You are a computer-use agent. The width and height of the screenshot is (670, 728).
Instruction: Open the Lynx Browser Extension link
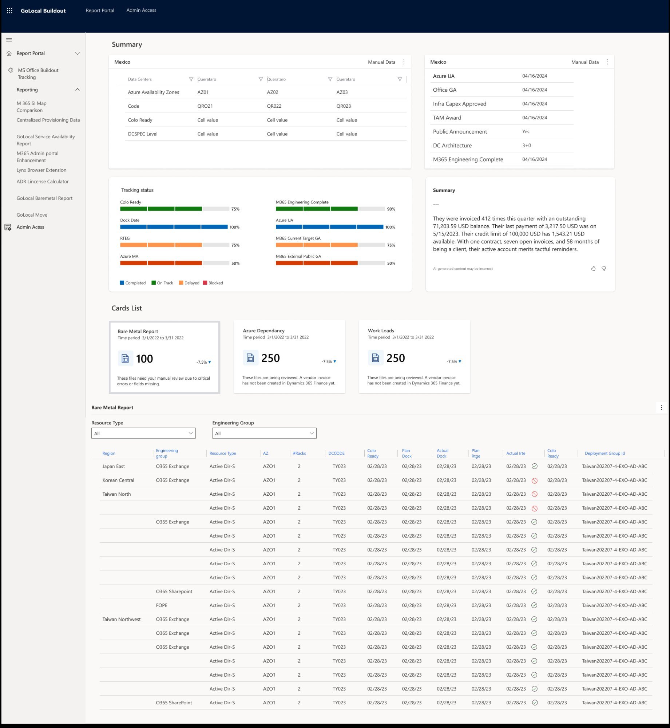41,170
